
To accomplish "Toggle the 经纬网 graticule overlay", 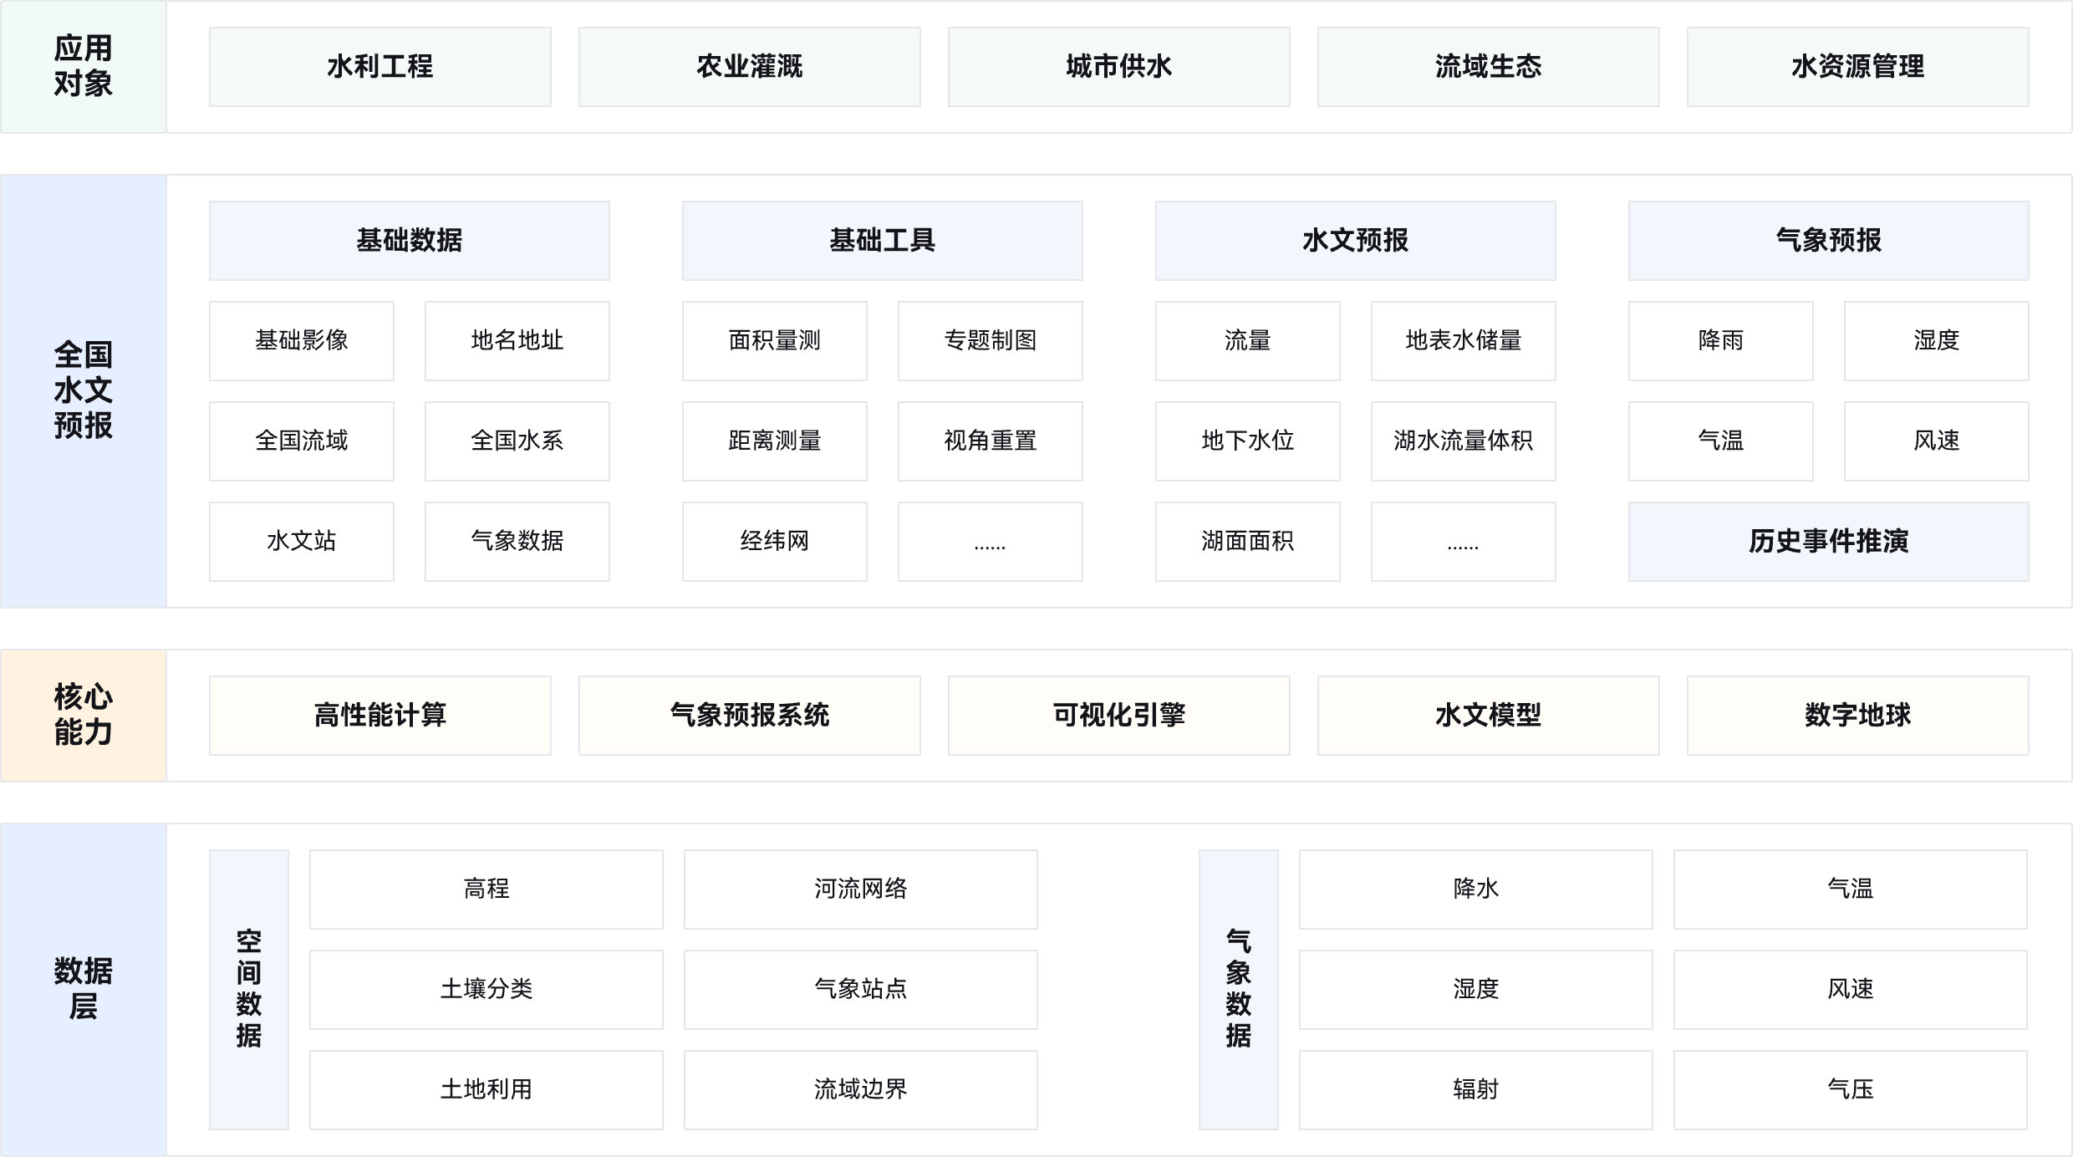I will coord(774,542).
